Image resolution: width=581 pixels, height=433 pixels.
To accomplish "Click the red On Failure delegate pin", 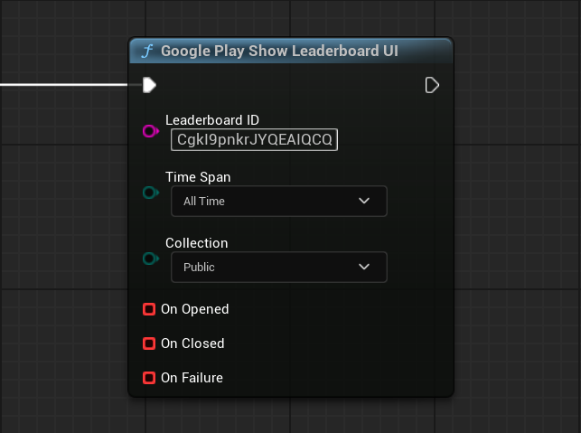I will point(149,378).
